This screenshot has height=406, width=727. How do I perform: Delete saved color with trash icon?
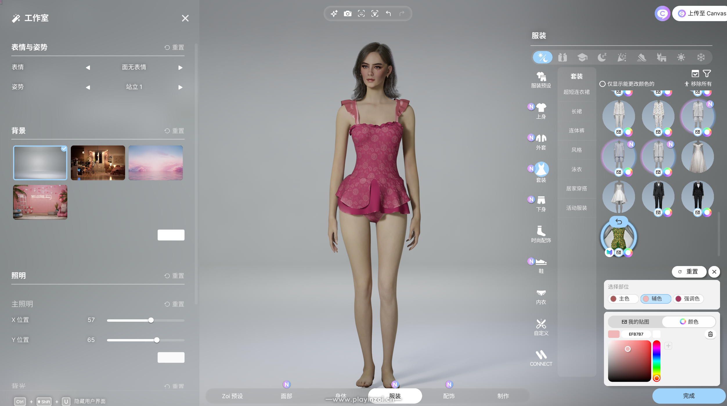coord(710,334)
